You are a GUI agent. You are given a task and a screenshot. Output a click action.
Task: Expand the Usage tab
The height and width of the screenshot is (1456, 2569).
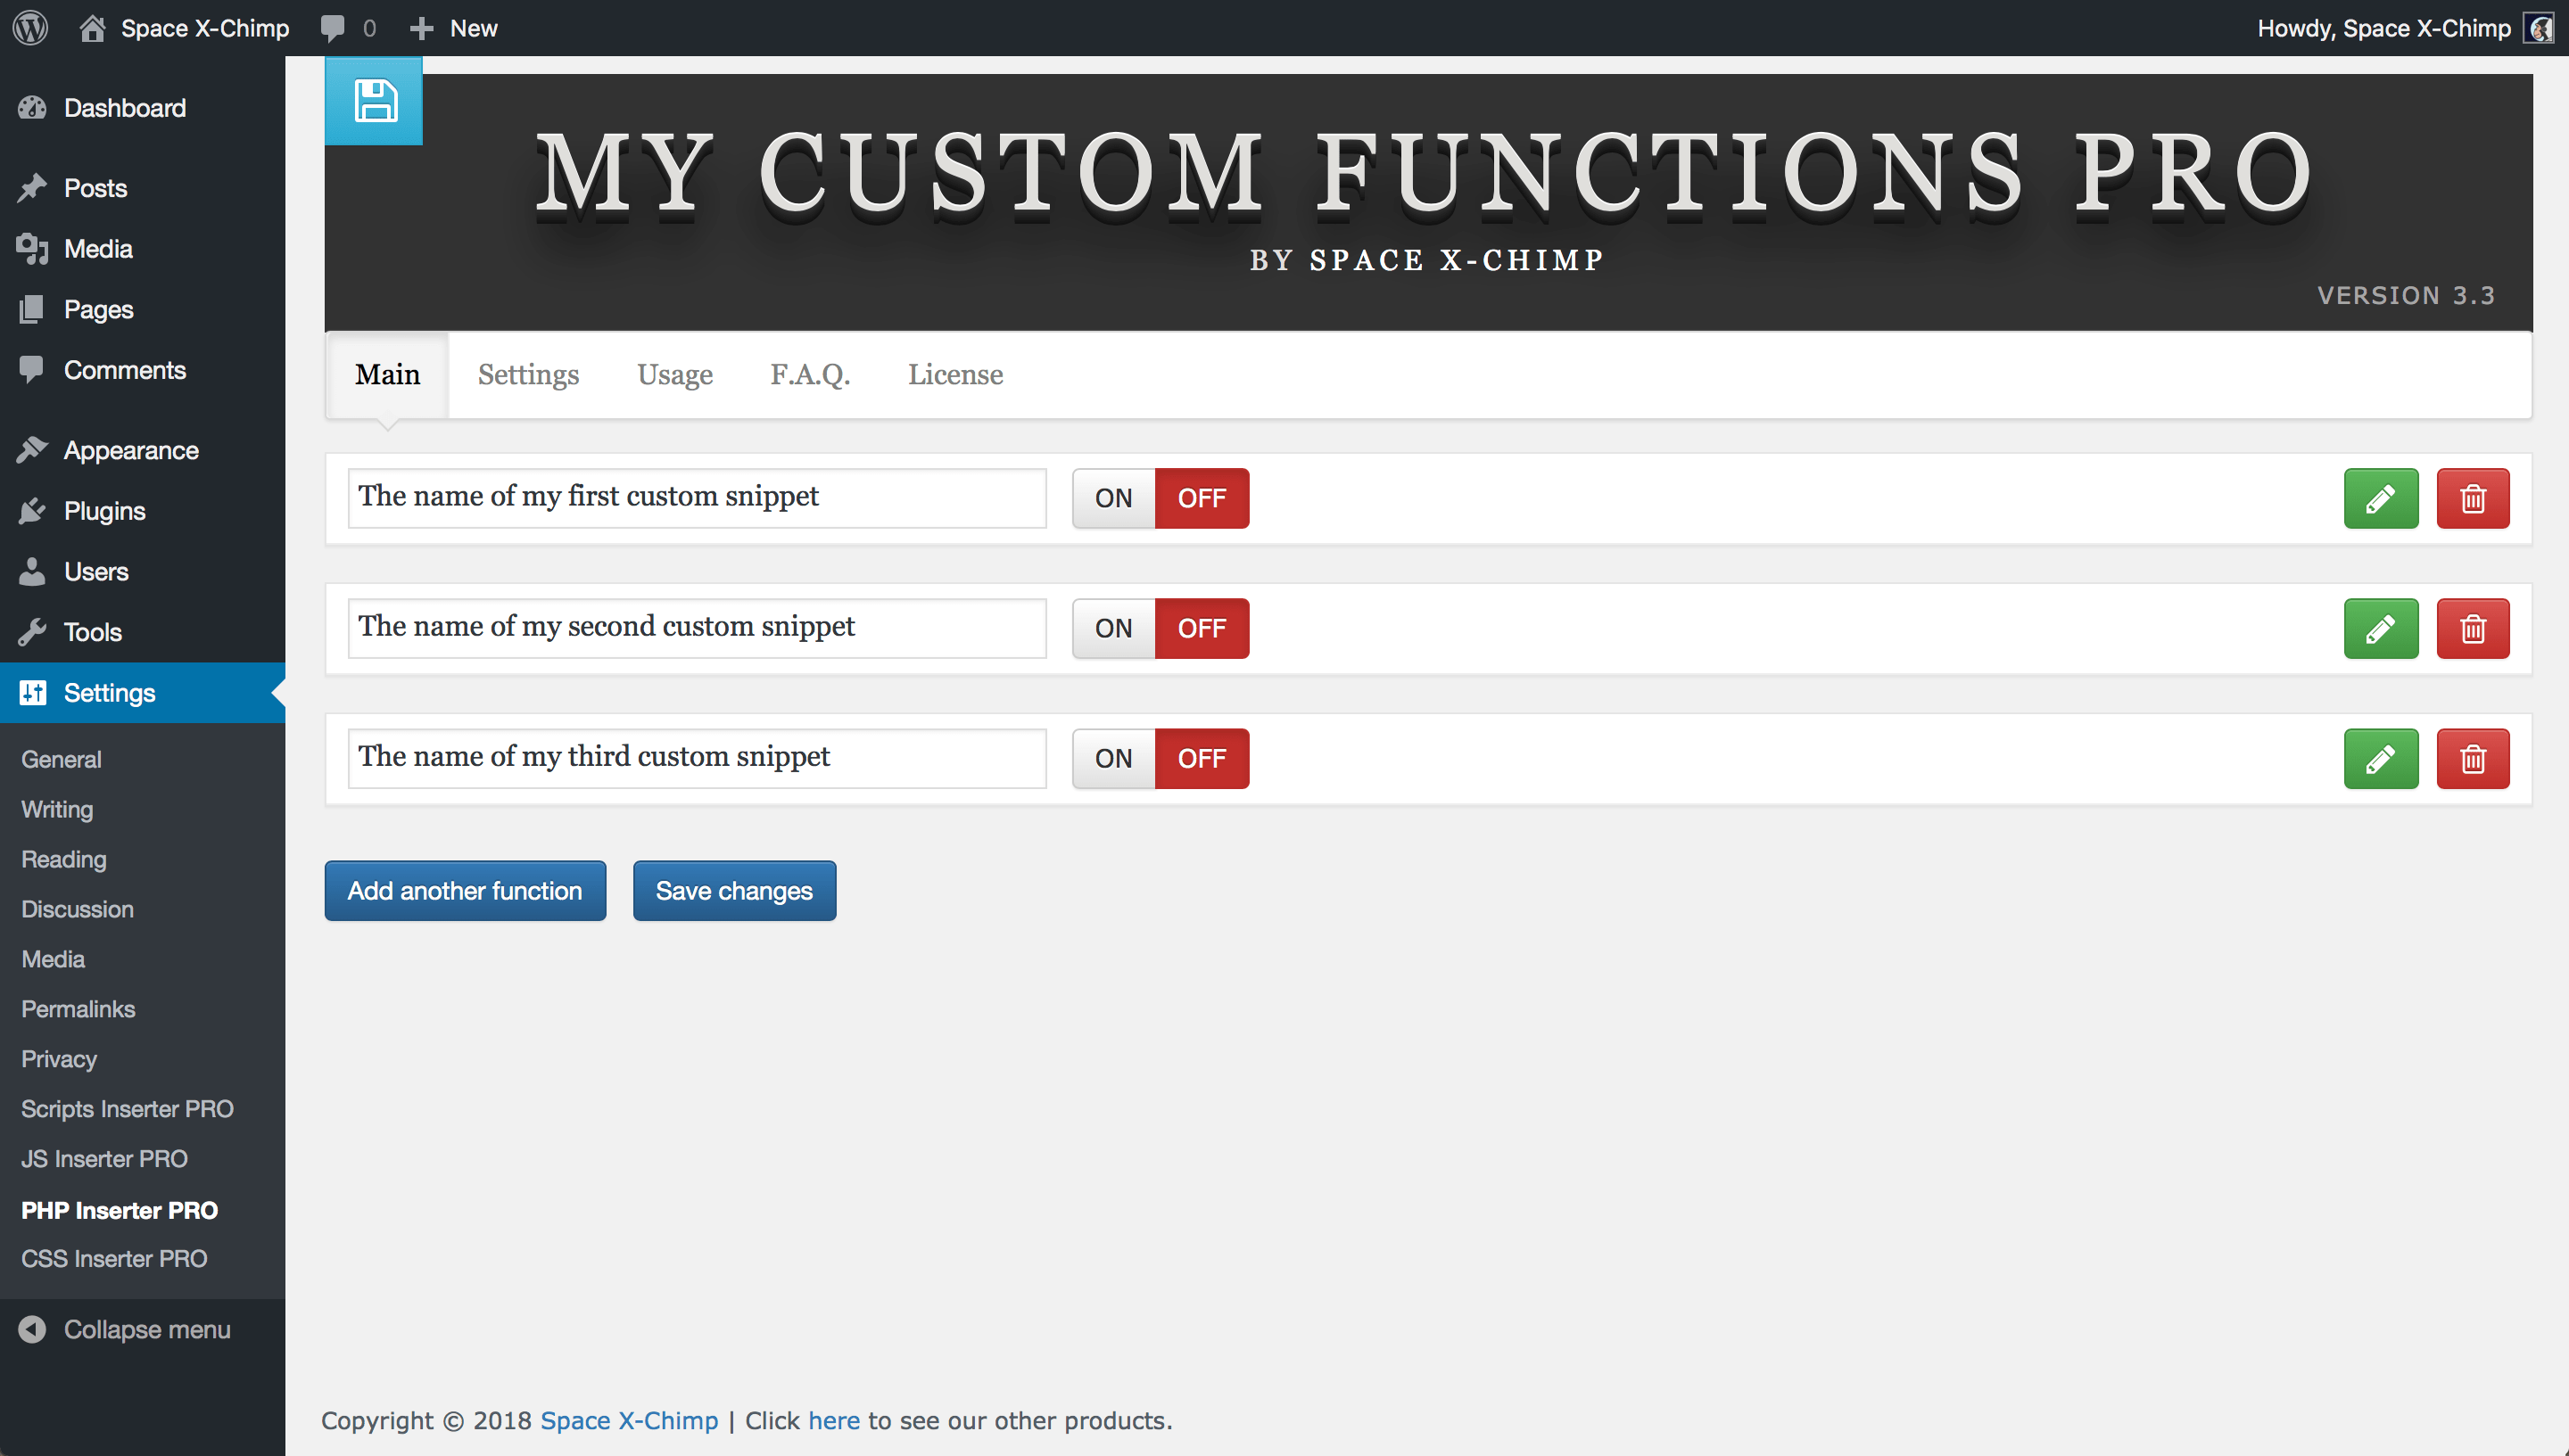674,374
